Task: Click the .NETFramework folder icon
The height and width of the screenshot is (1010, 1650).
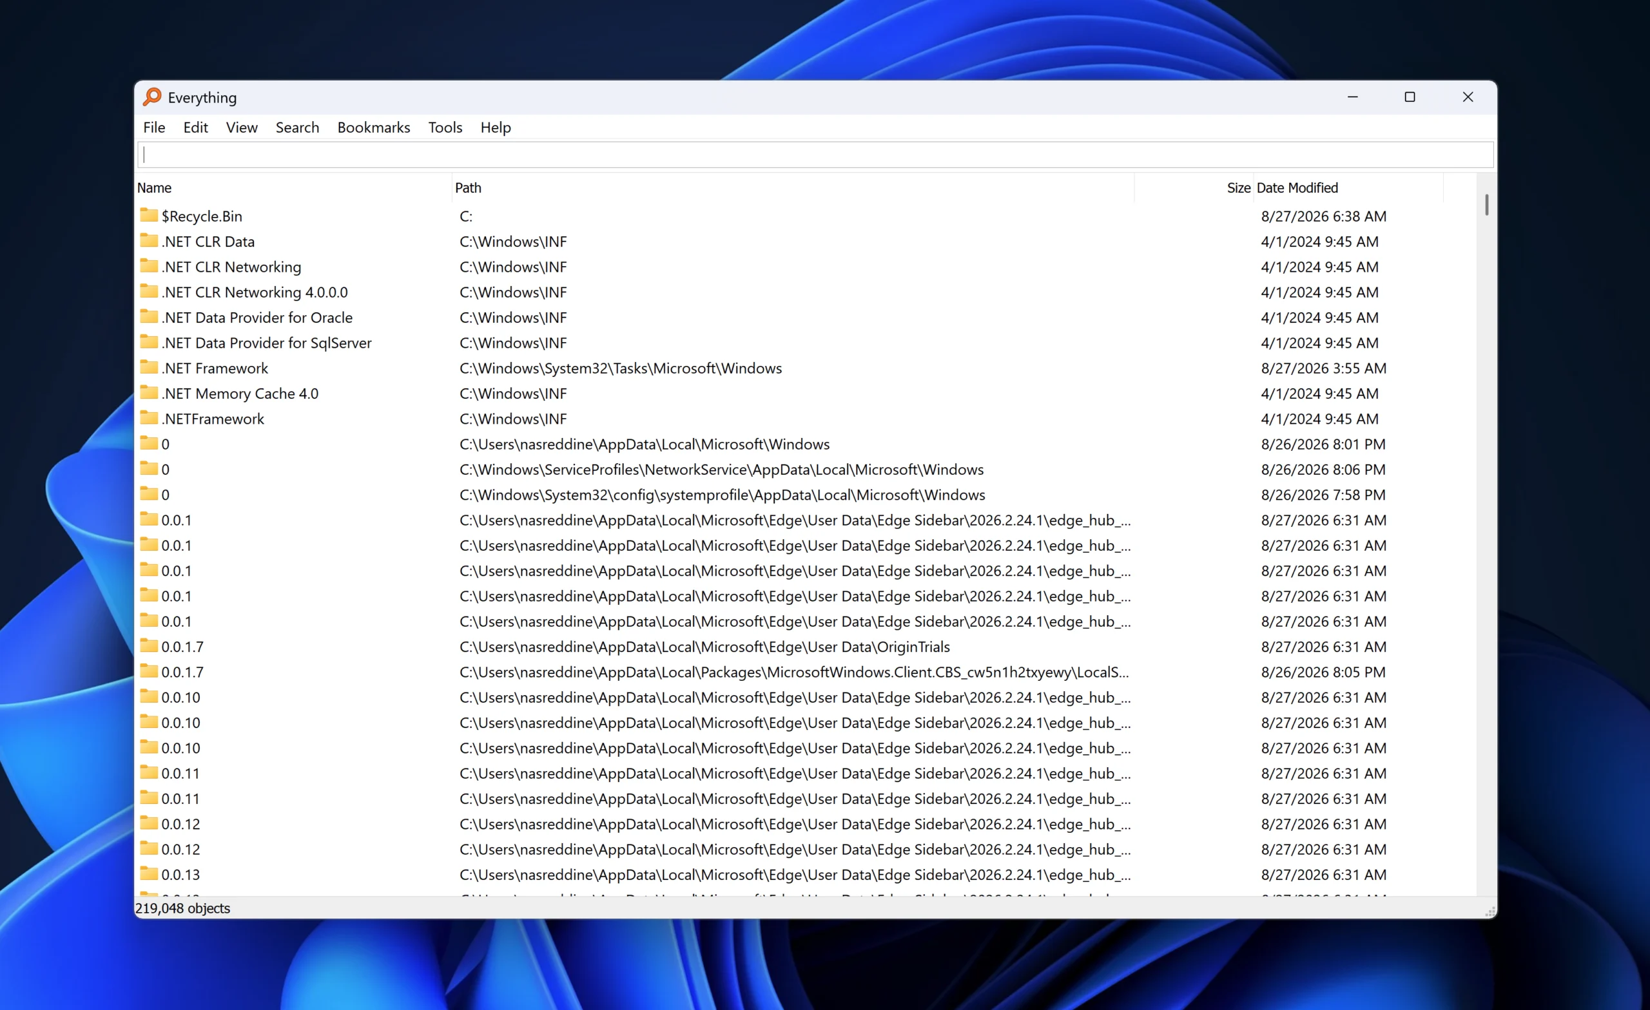Action: click(149, 417)
